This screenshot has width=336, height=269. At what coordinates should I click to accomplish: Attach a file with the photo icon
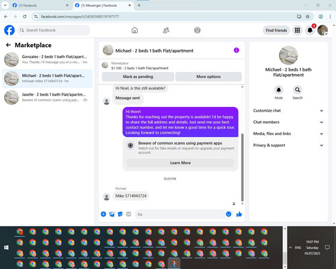[112, 214]
